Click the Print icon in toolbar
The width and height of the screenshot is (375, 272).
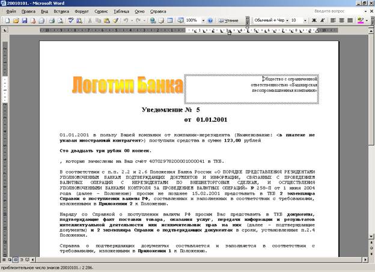[x=52, y=20]
